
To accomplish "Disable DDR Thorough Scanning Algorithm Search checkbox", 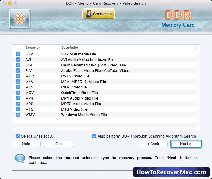I will (x=94, y=136).
